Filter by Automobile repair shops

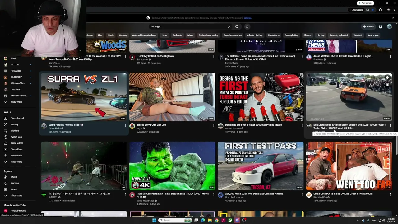point(144,35)
